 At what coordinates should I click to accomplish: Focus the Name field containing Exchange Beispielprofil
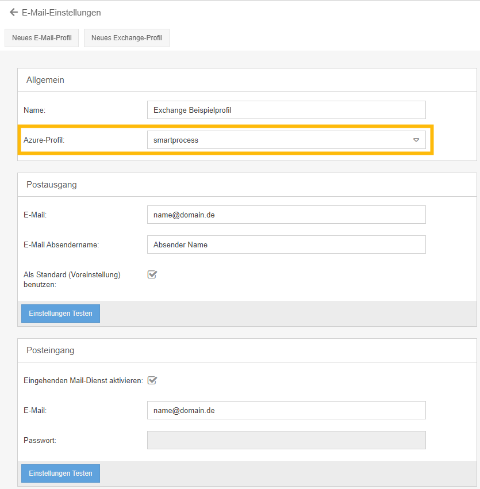286,110
